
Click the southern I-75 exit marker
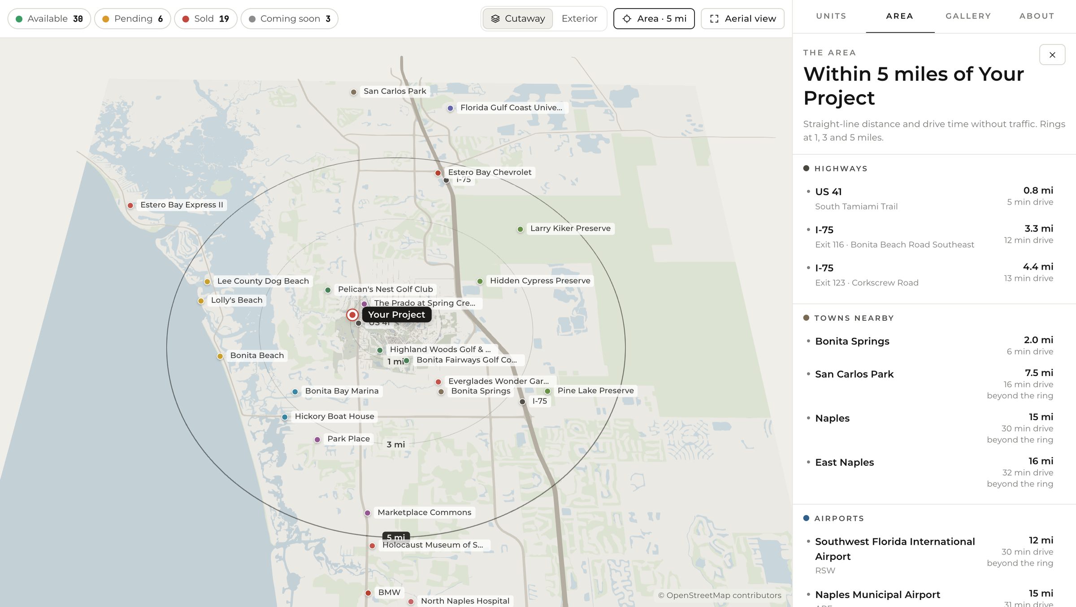(522, 402)
